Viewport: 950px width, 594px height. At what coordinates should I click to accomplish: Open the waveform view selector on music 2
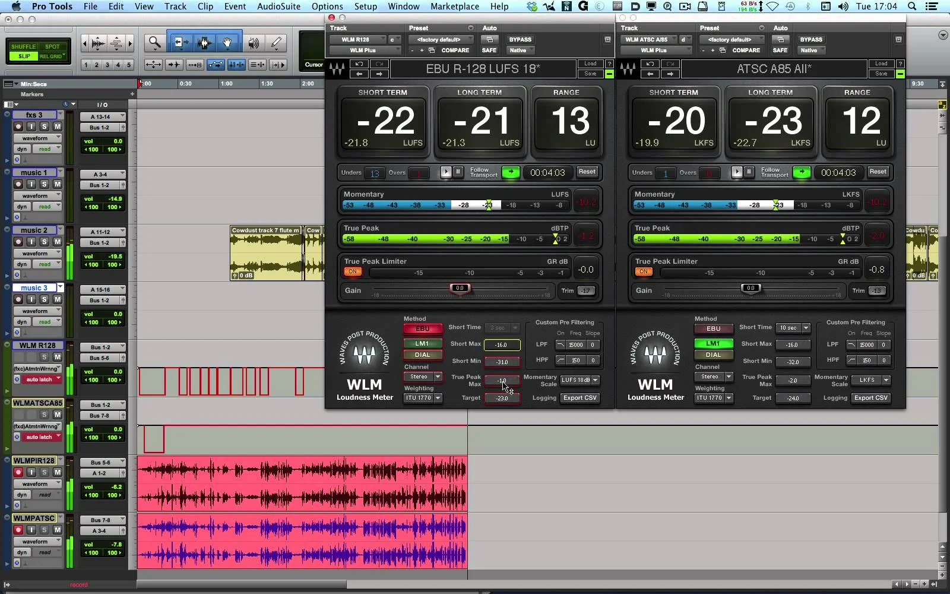tap(37, 253)
